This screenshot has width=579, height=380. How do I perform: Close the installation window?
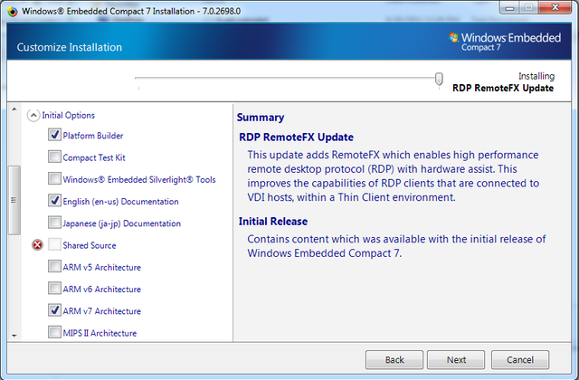pos(555,8)
